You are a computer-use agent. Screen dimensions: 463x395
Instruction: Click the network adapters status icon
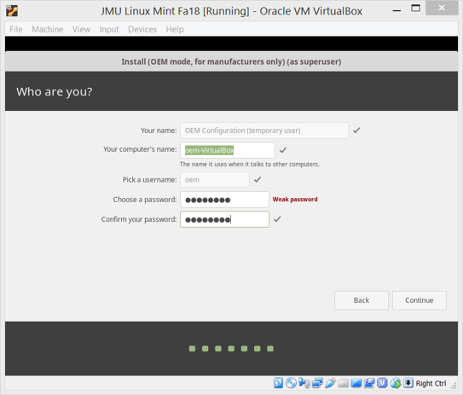(x=317, y=383)
